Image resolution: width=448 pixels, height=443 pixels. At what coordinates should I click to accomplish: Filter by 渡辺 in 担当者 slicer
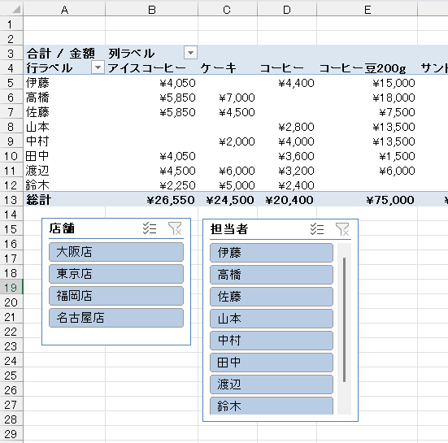(272, 384)
